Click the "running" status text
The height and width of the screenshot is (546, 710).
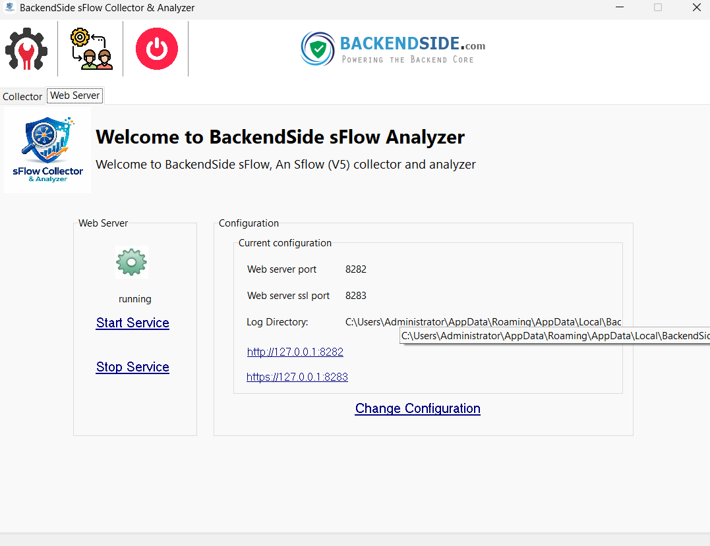(135, 299)
